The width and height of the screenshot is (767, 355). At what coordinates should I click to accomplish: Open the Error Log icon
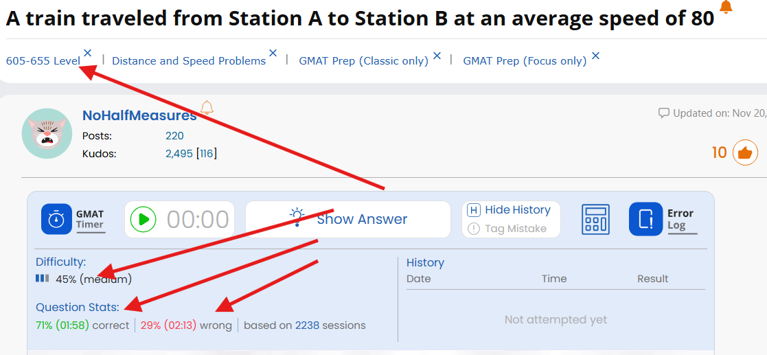(x=645, y=219)
